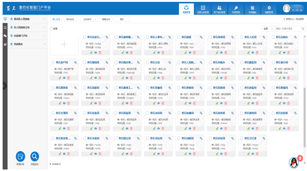Expand the 县市区人民政府 tree node

click(45, 19)
